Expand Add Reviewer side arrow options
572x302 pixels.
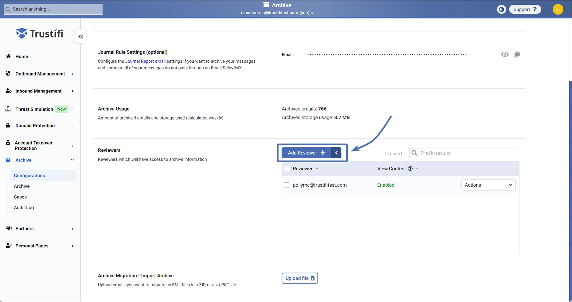(x=336, y=153)
